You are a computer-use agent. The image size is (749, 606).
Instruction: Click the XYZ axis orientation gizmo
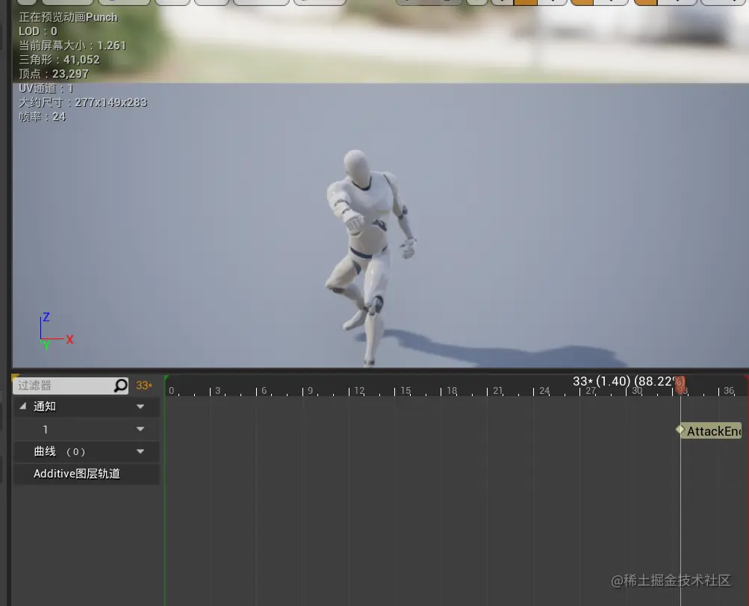(55, 331)
